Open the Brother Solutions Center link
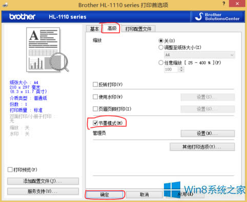The image size is (247, 202). coord(217,17)
